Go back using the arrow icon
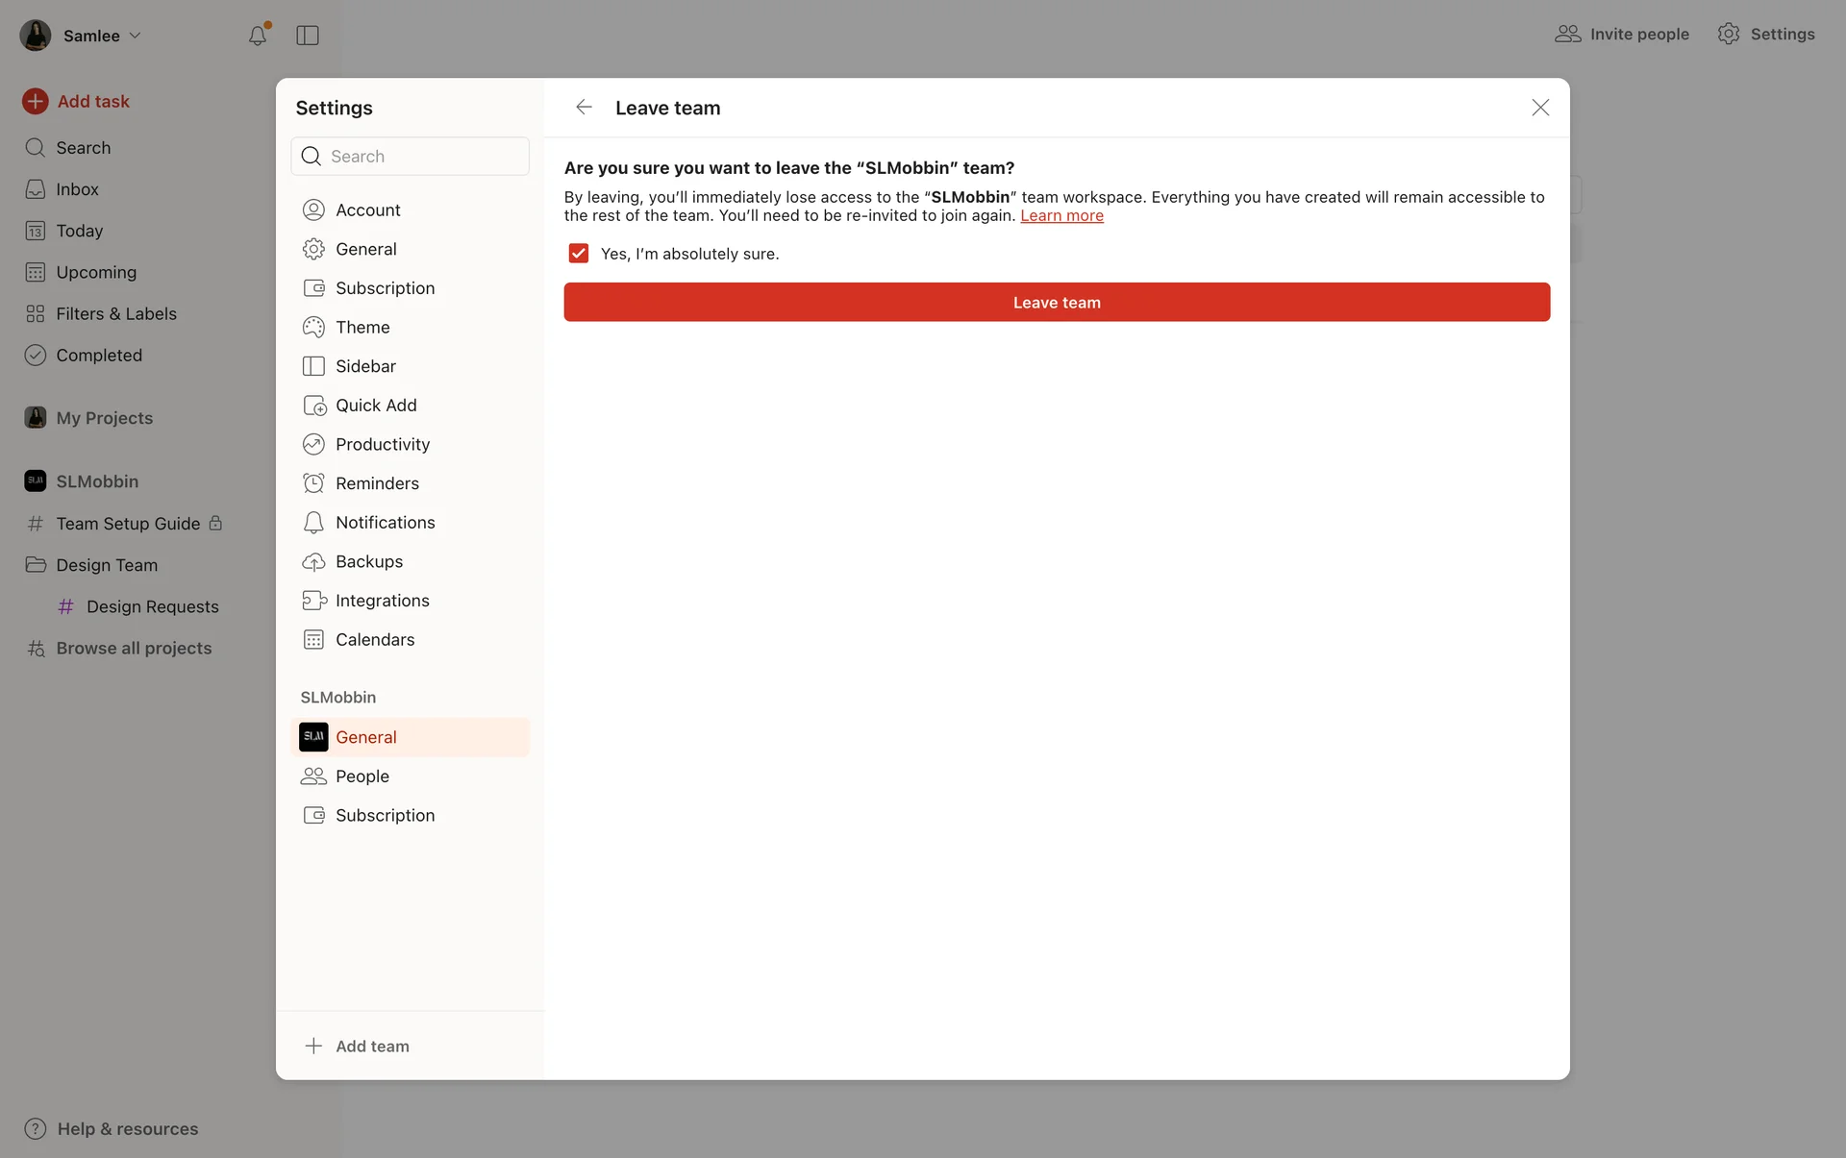1846x1158 pixels. (584, 108)
